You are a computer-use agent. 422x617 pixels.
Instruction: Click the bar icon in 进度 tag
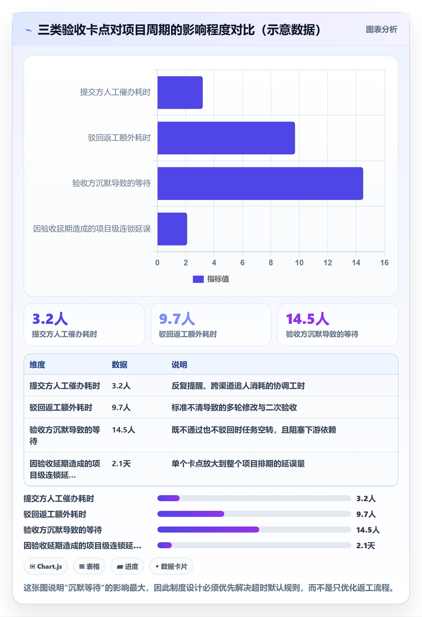coord(120,567)
